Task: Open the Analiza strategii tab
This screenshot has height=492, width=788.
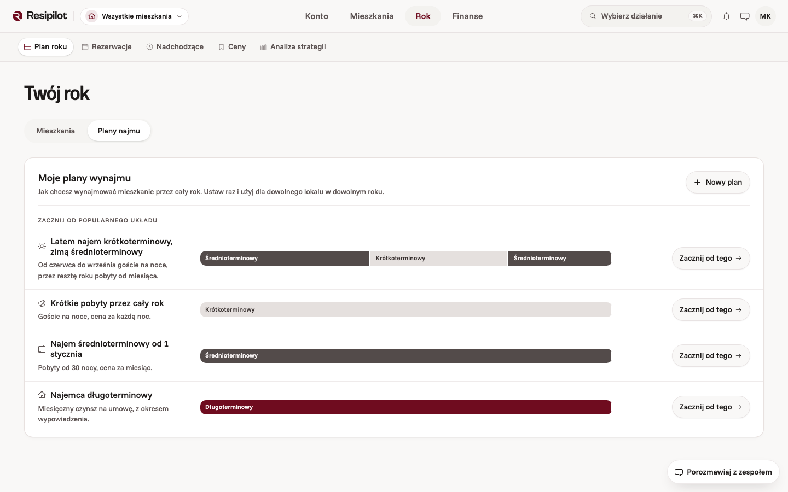Action: point(293,47)
